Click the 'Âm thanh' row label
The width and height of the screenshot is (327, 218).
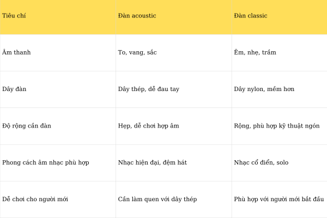pyautogui.click(x=16, y=53)
